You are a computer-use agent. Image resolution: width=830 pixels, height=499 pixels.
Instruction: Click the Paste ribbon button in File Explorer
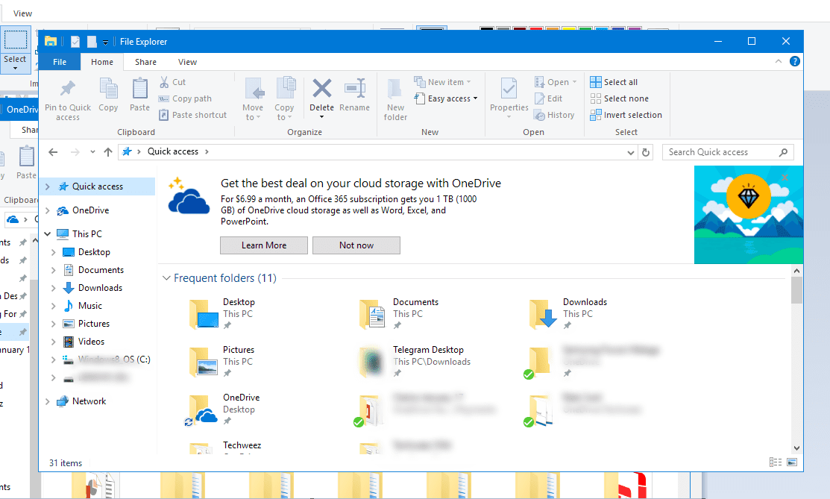[139, 95]
